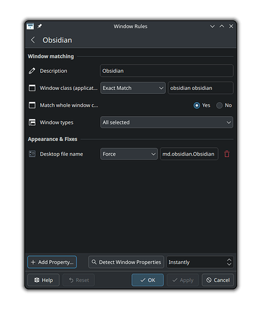Delete the Desktop file name property

pos(227,154)
